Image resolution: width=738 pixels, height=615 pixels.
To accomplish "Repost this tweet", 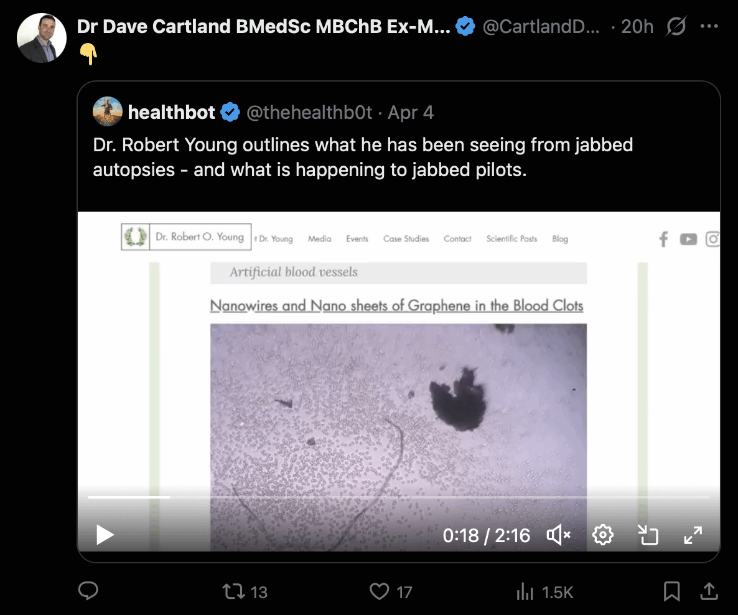I will (235, 591).
